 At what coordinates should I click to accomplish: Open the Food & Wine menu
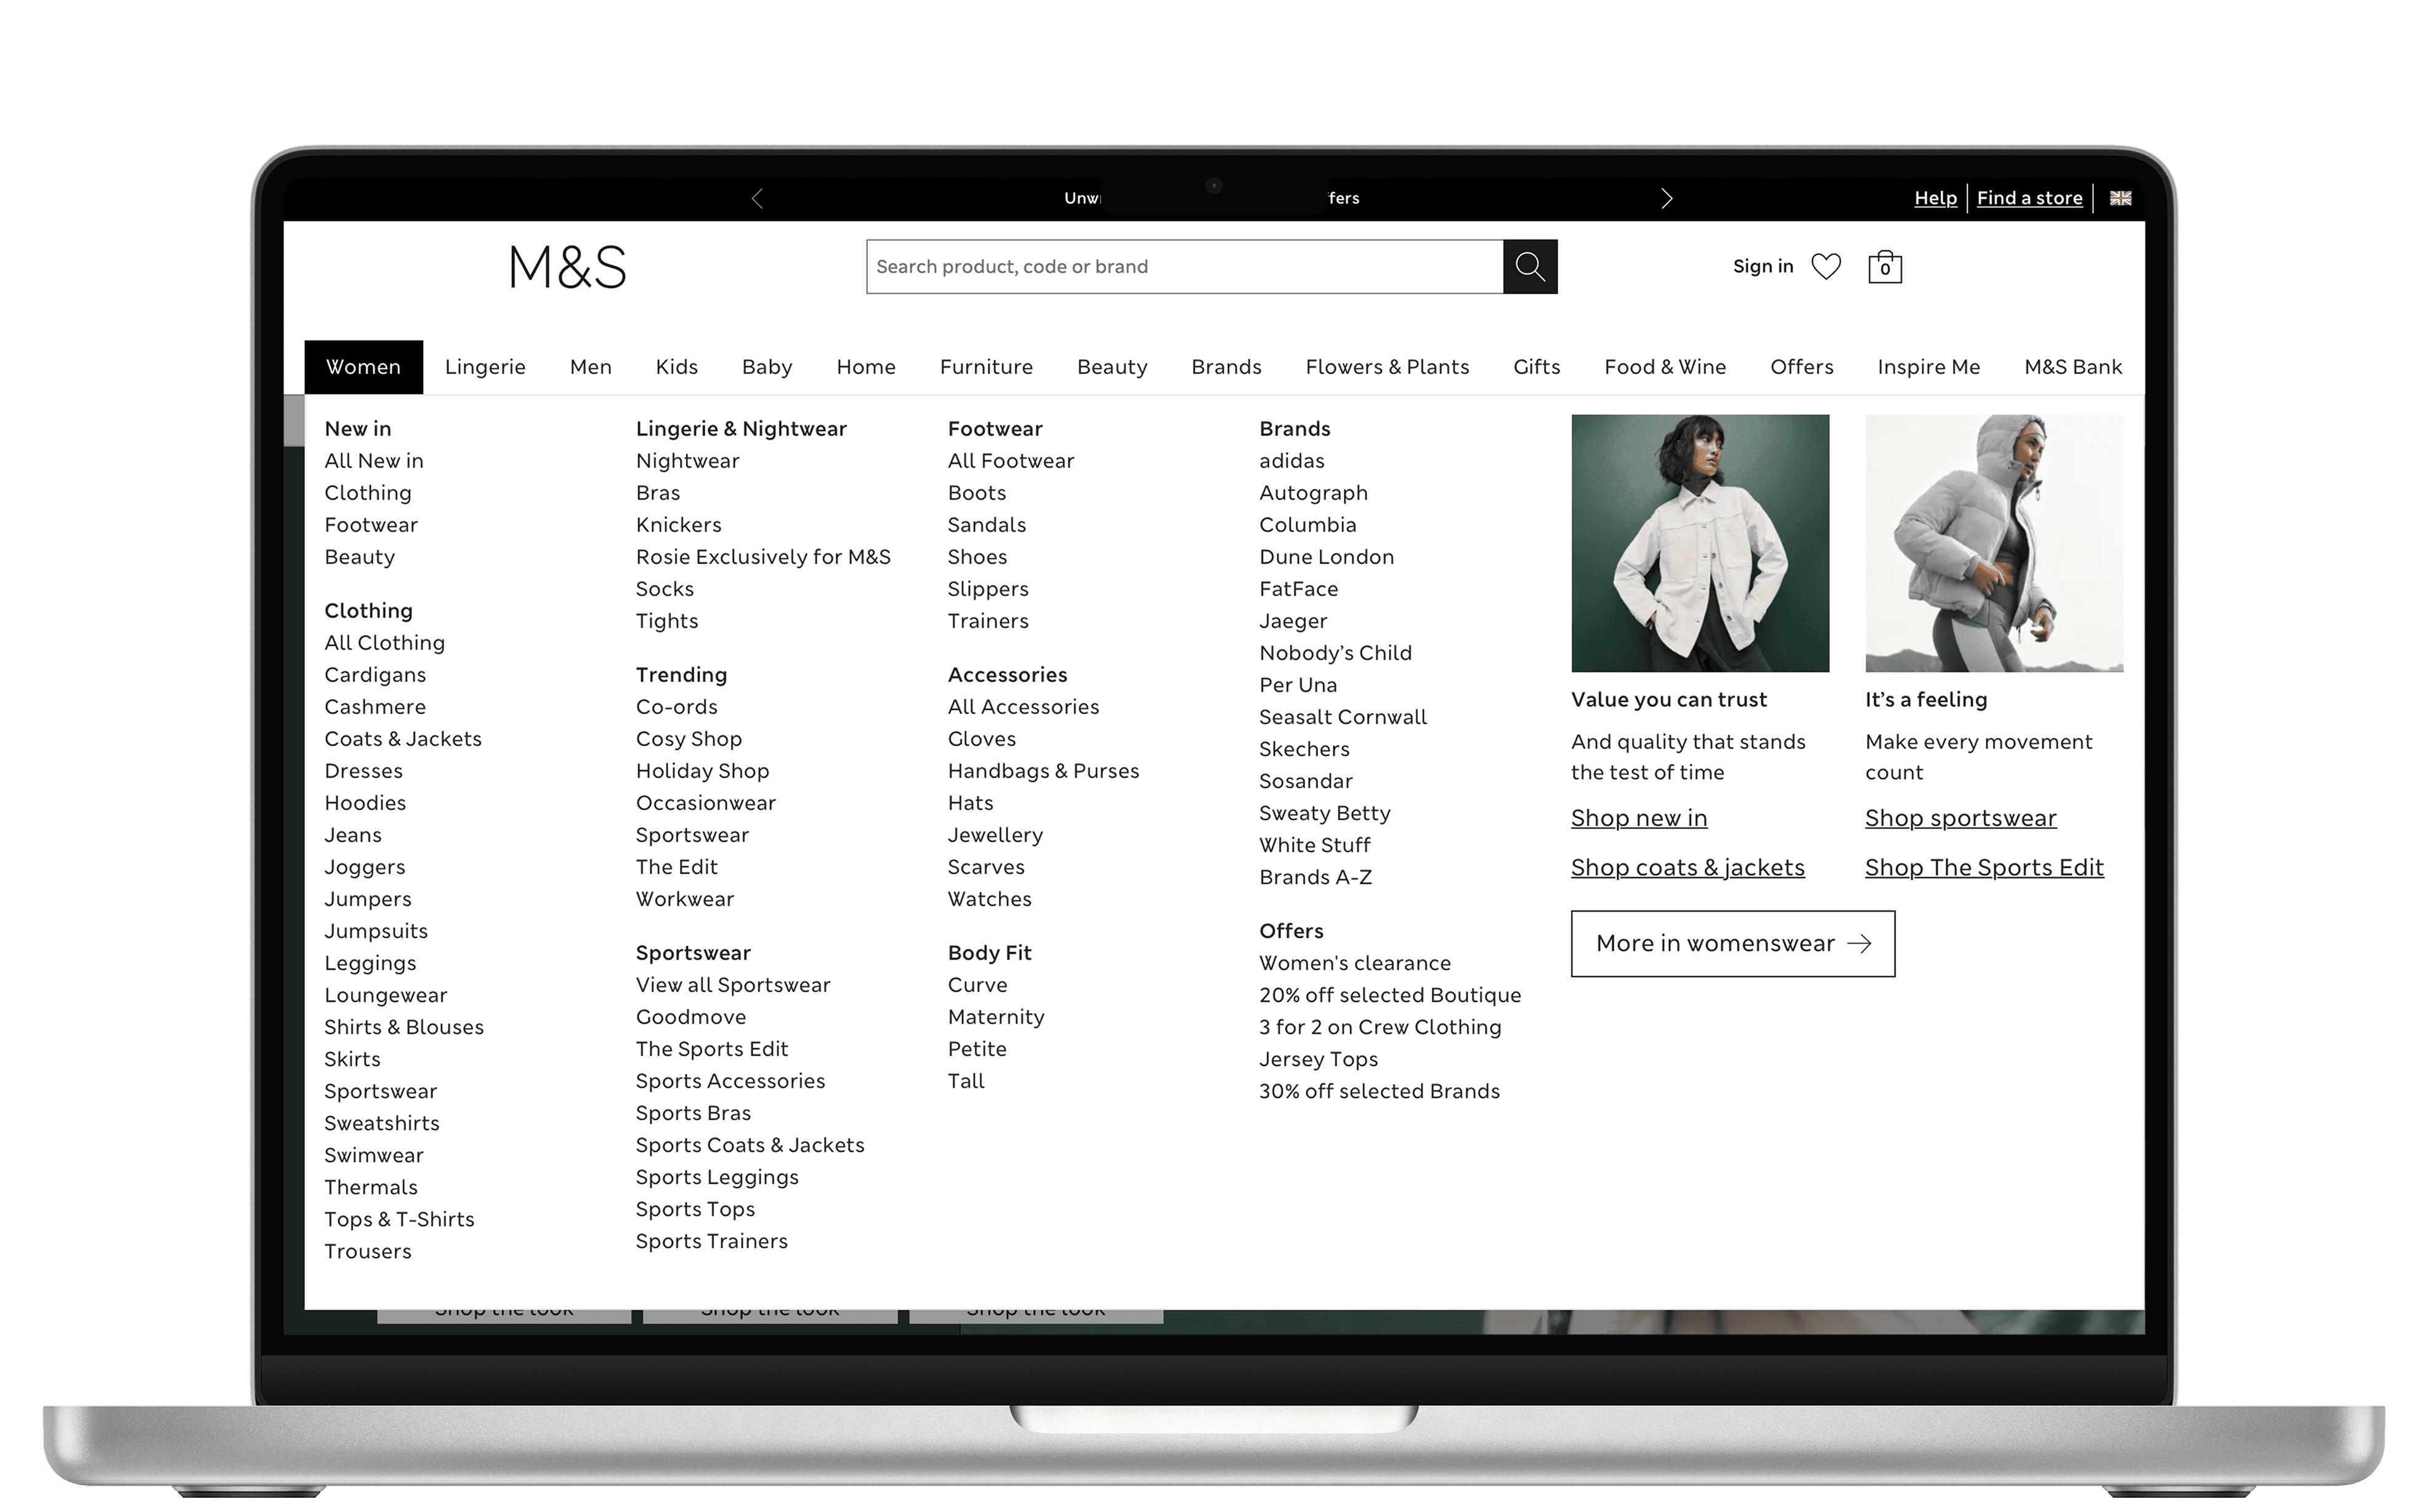(x=1665, y=367)
